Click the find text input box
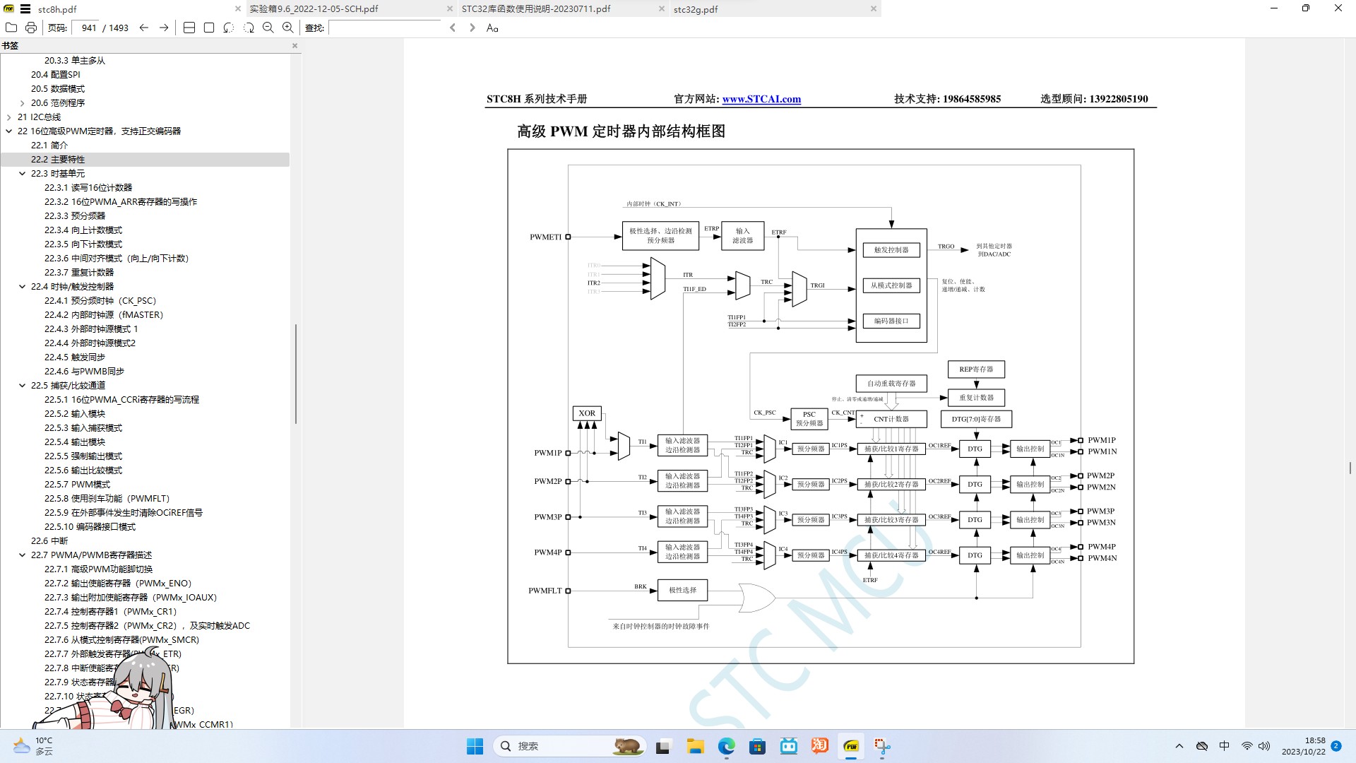Screen dimensions: 1356x763 [385, 28]
